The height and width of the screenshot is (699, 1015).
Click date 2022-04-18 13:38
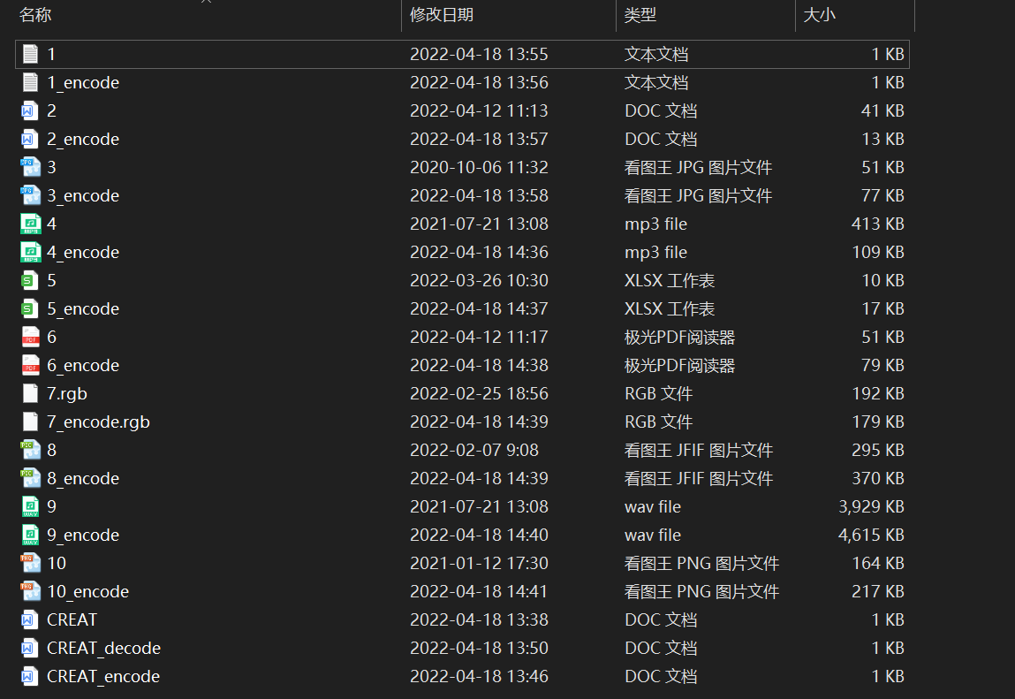[479, 619]
